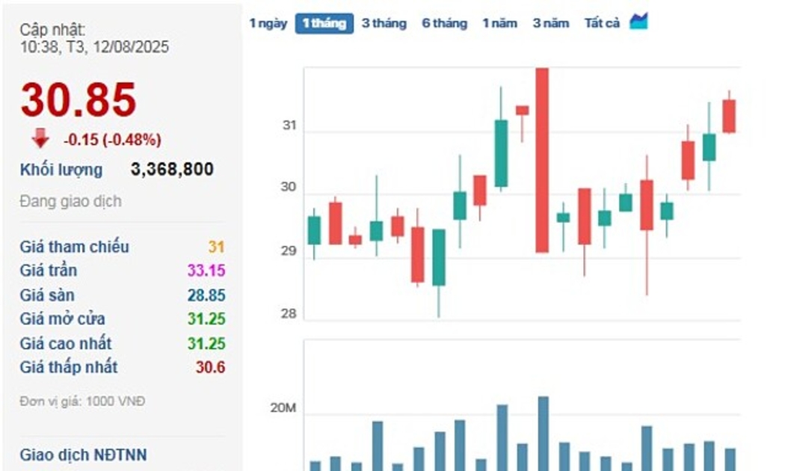Click the Khối lượng value 3,368,800
Viewport: 785px width, 471px height.
click(172, 170)
